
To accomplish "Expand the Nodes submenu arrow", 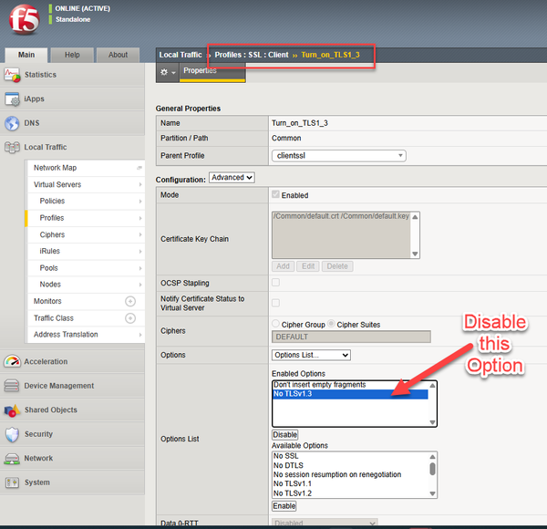I will pos(140,285).
